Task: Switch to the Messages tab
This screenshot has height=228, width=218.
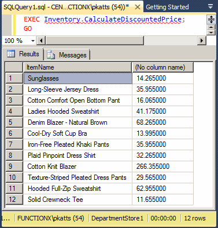Action: tap(67, 55)
